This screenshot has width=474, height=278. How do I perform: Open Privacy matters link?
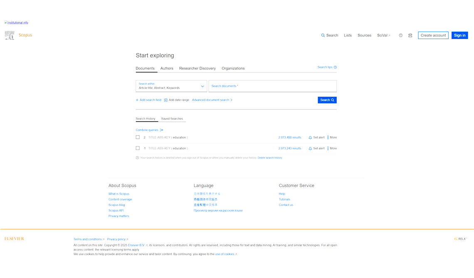click(119, 216)
